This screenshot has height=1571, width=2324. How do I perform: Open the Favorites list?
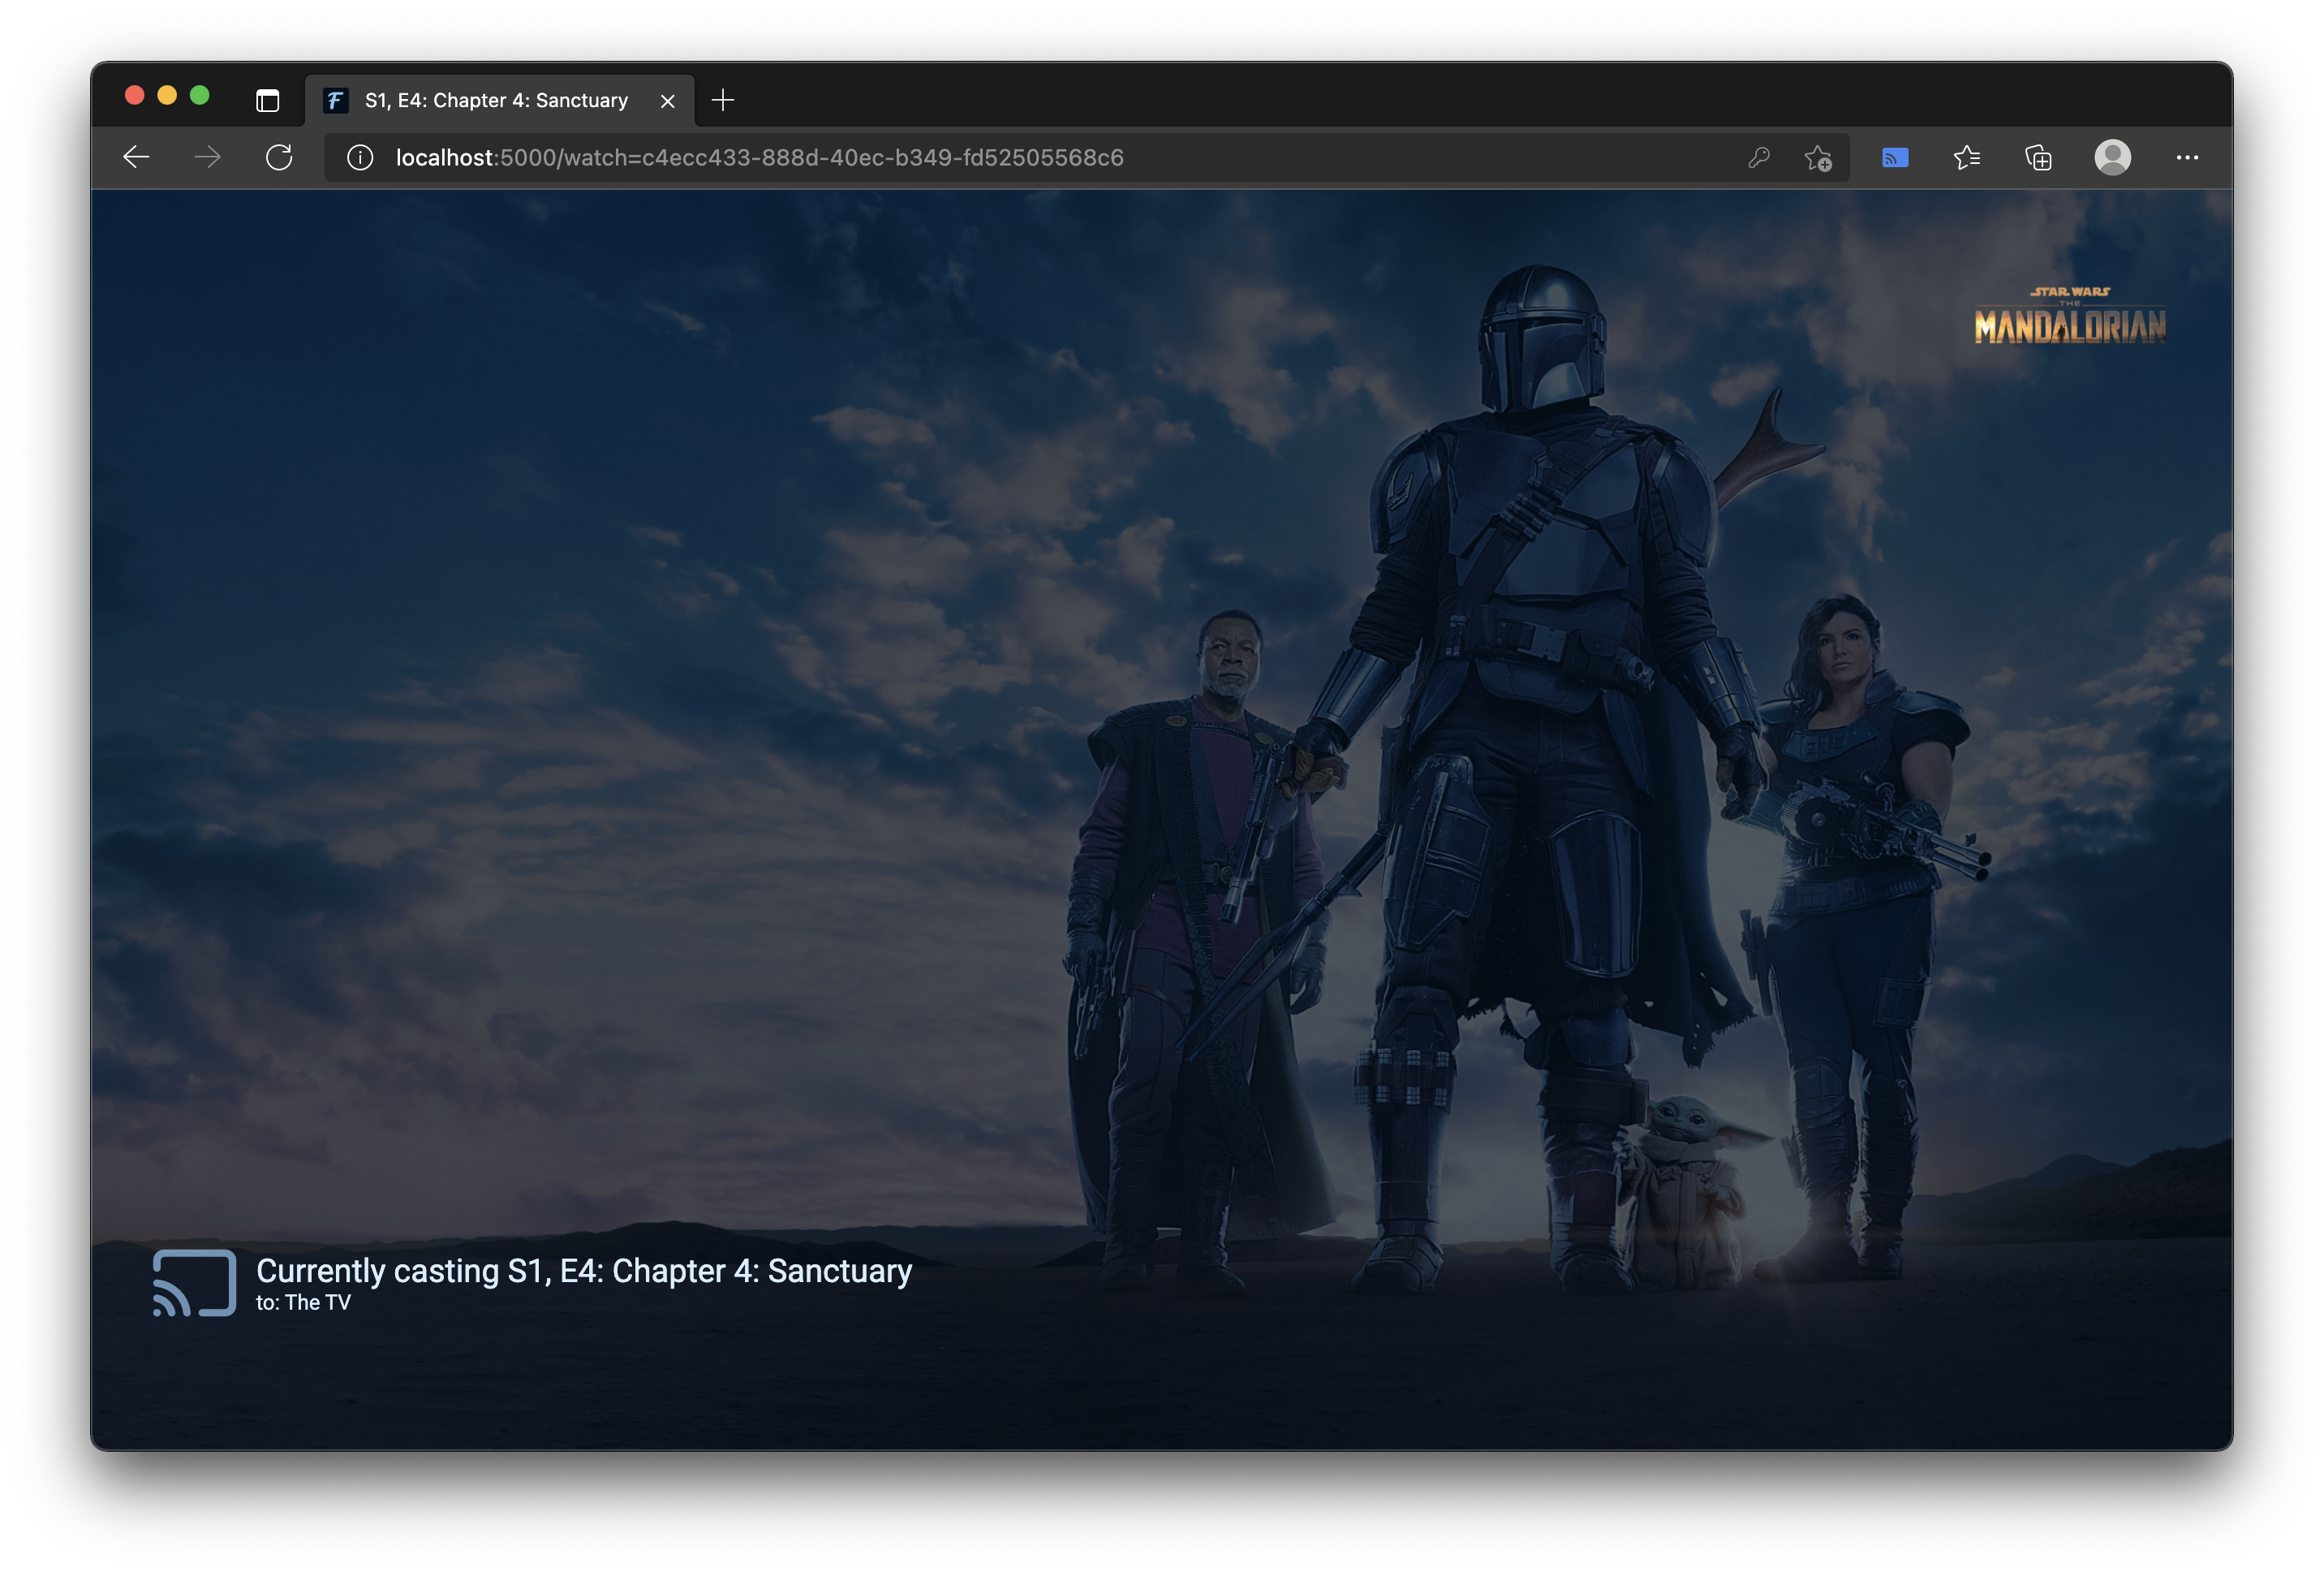pos(1966,157)
